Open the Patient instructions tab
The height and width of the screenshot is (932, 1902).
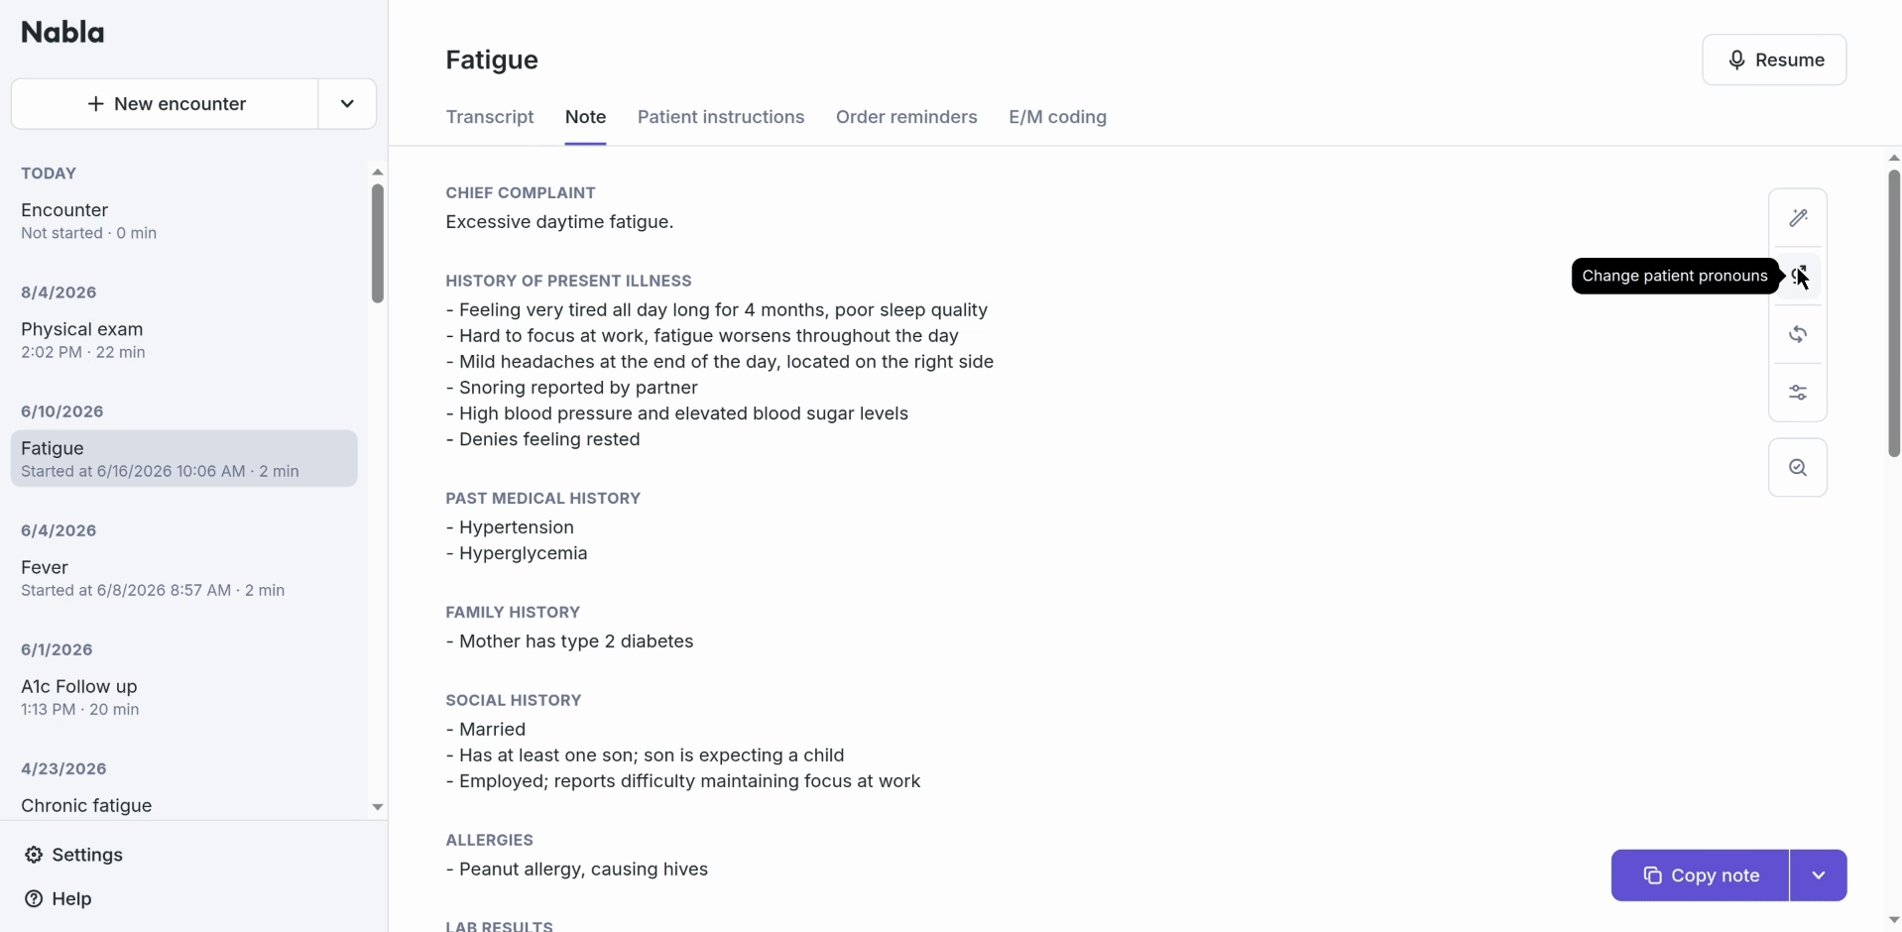[x=721, y=117]
